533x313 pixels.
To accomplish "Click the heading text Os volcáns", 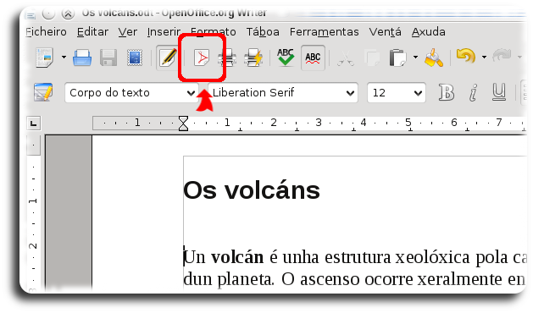I will click(252, 190).
